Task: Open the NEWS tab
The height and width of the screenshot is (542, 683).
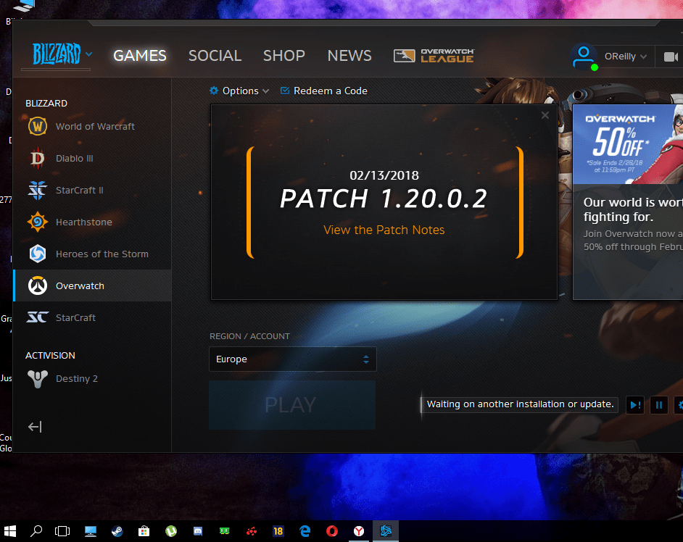Action: (x=349, y=56)
